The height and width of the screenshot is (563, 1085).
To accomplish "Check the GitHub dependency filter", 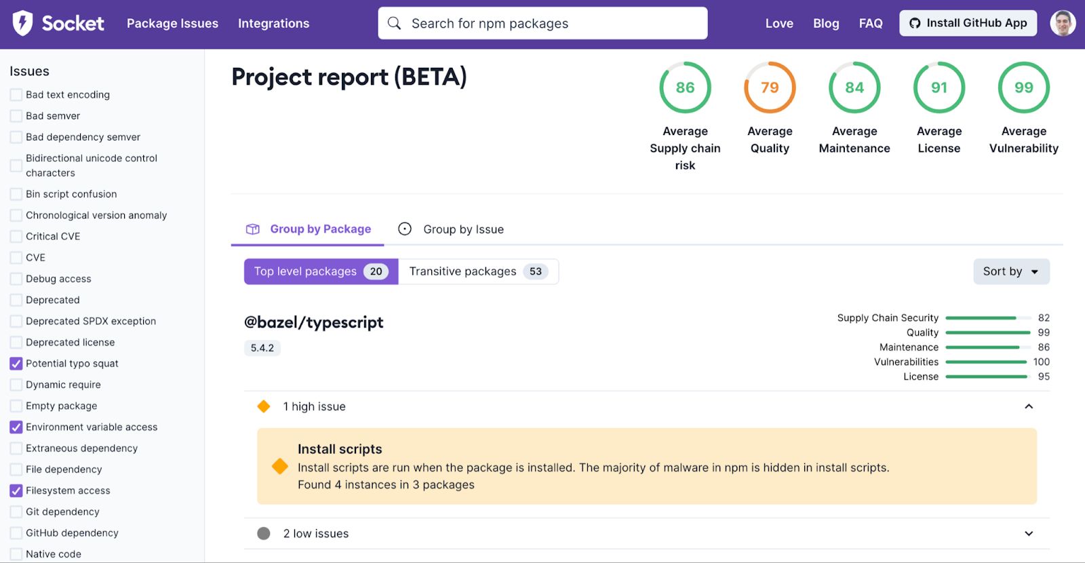I will (16, 533).
